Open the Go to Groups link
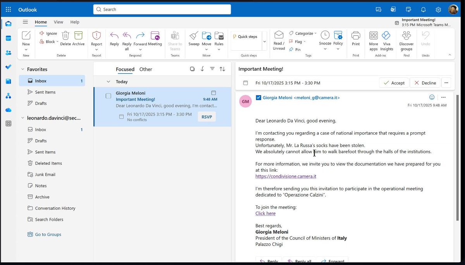The height and width of the screenshot is (265, 465). (x=48, y=234)
